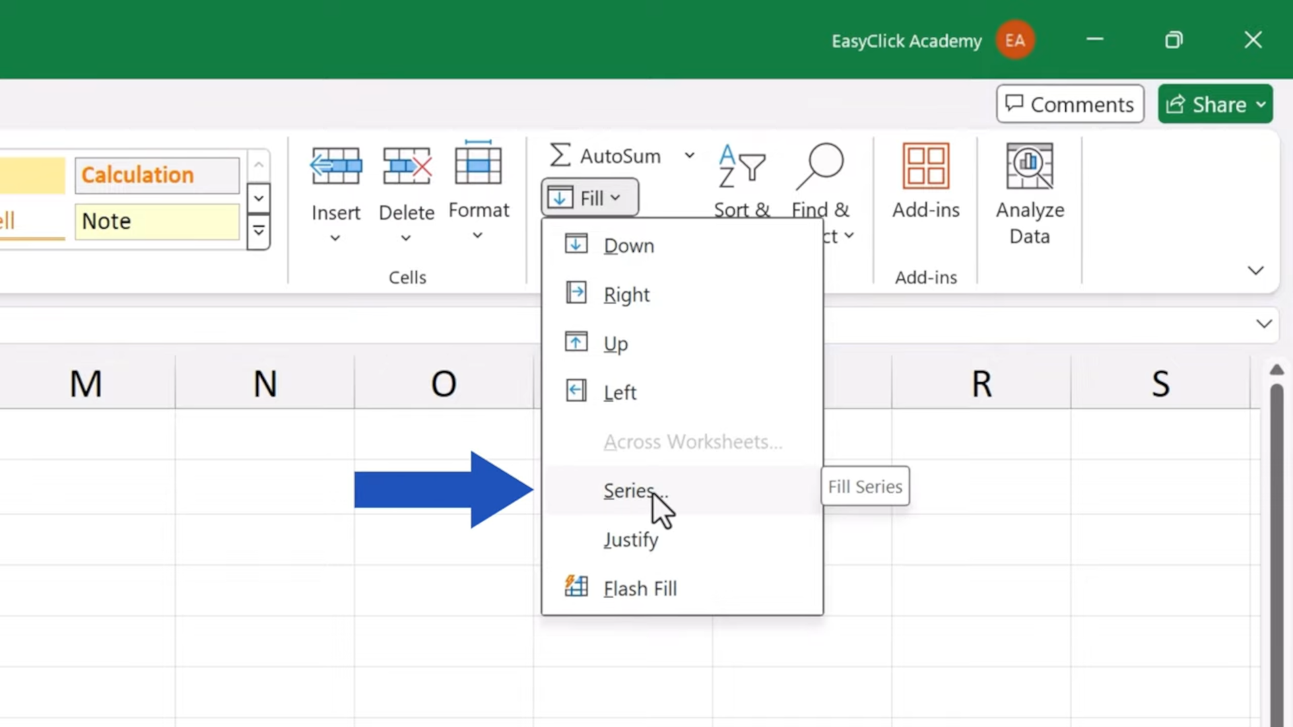The width and height of the screenshot is (1293, 727).
Task: Expand the AutoSum dropdown arrow
Action: coord(690,155)
